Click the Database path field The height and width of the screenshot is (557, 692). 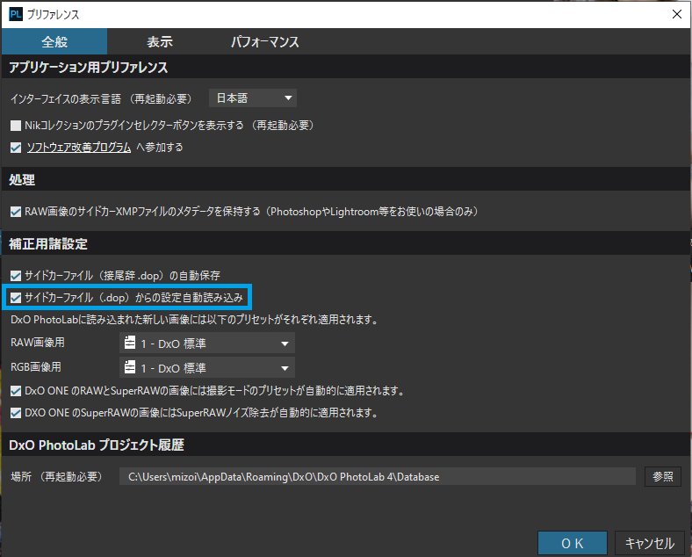(378, 477)
